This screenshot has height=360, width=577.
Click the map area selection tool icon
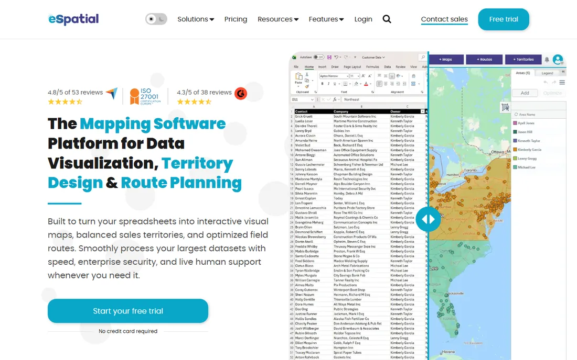[x=505, y=107]
